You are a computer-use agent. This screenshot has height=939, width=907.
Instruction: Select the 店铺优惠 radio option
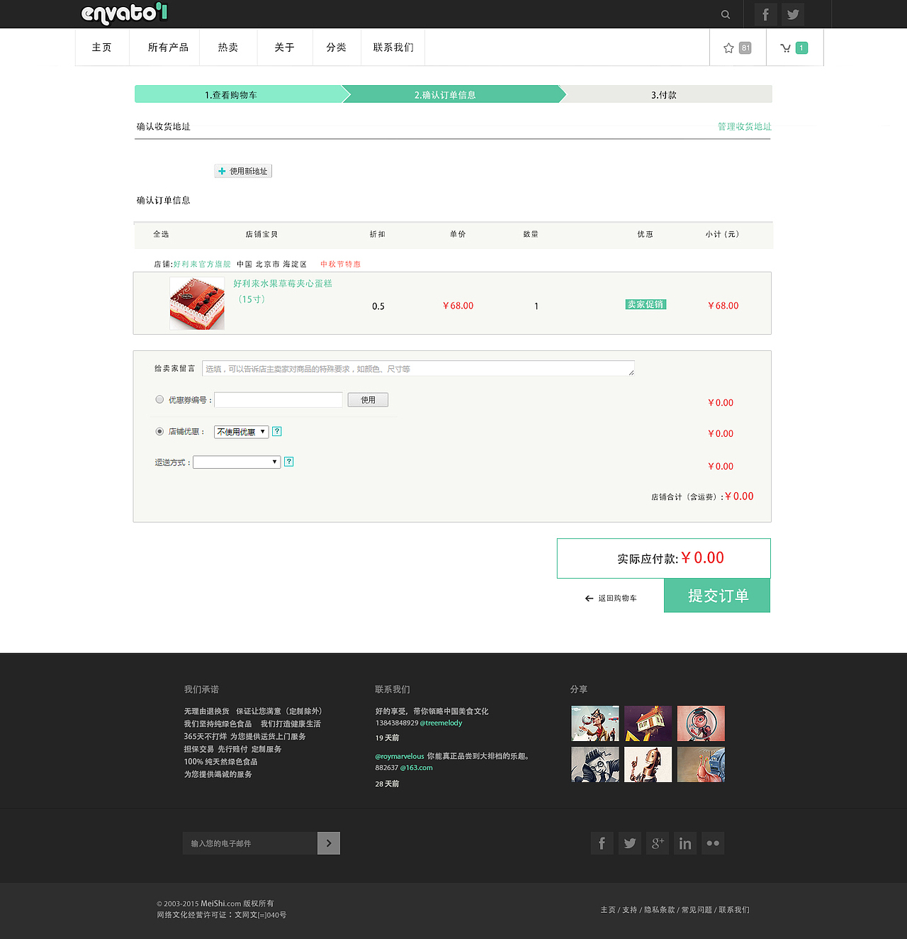pos(159,431)
